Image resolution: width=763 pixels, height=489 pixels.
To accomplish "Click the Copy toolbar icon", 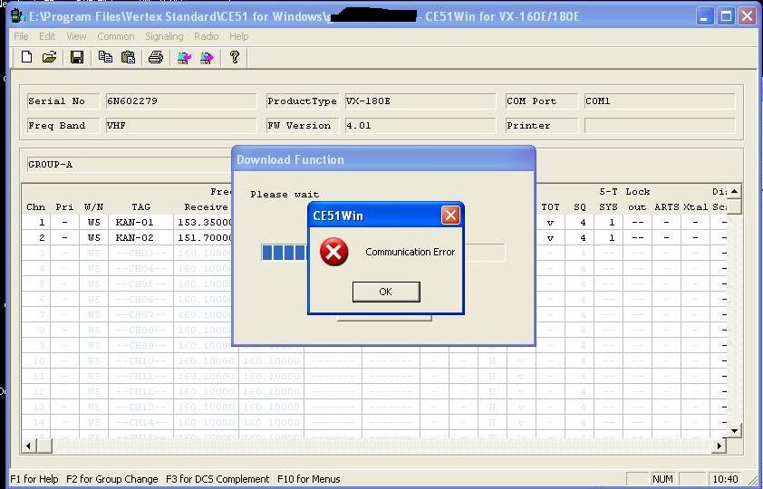I will pos(105,57).
